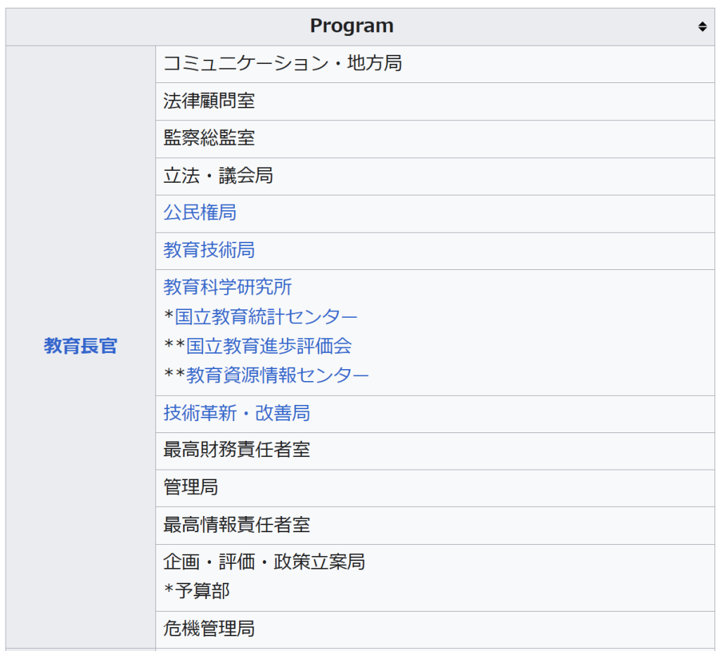
Task: Open the 国立教育統計センター link
Action: [266, 316]
